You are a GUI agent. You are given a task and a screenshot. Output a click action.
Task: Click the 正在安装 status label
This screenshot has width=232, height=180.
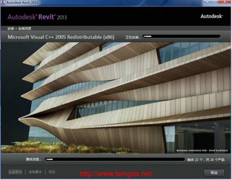tap(133, 37)
